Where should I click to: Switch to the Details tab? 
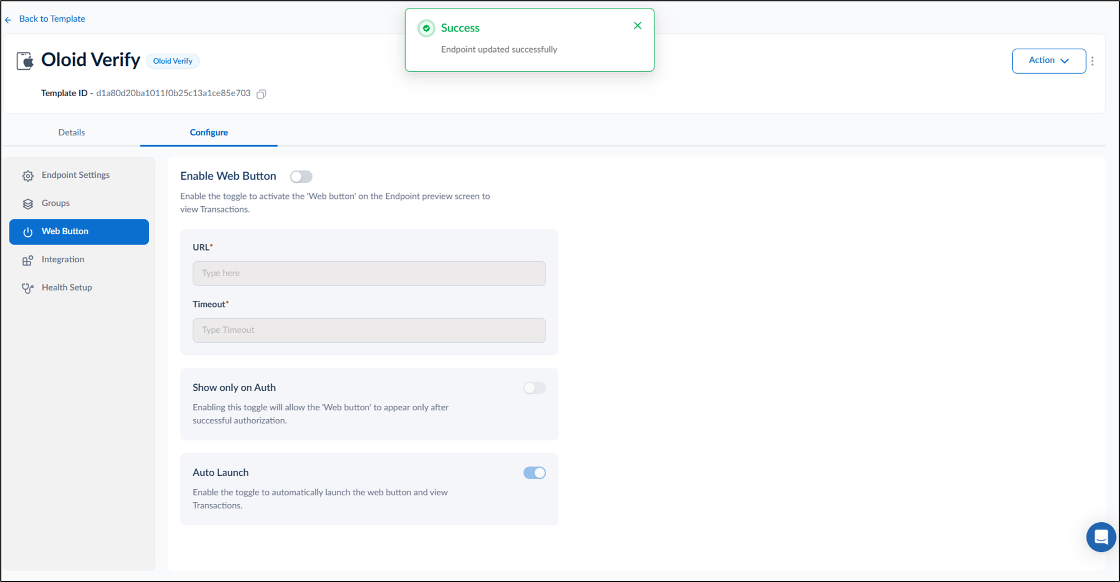pyautogui.click(x=72, y=133)
